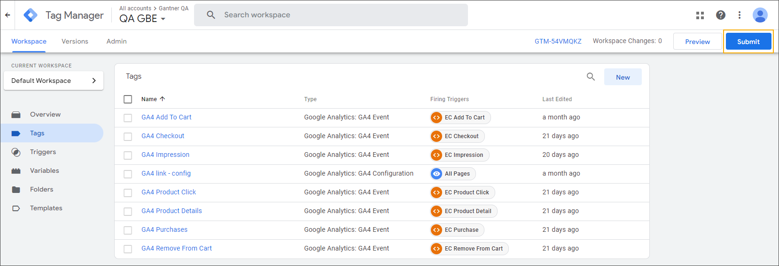Click the Preview button

(697, 42)
